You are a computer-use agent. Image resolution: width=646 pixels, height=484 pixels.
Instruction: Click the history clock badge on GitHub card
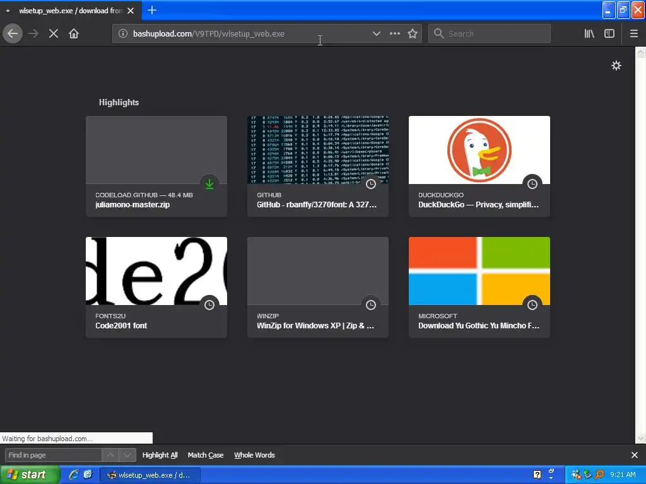tap(371, 184)
